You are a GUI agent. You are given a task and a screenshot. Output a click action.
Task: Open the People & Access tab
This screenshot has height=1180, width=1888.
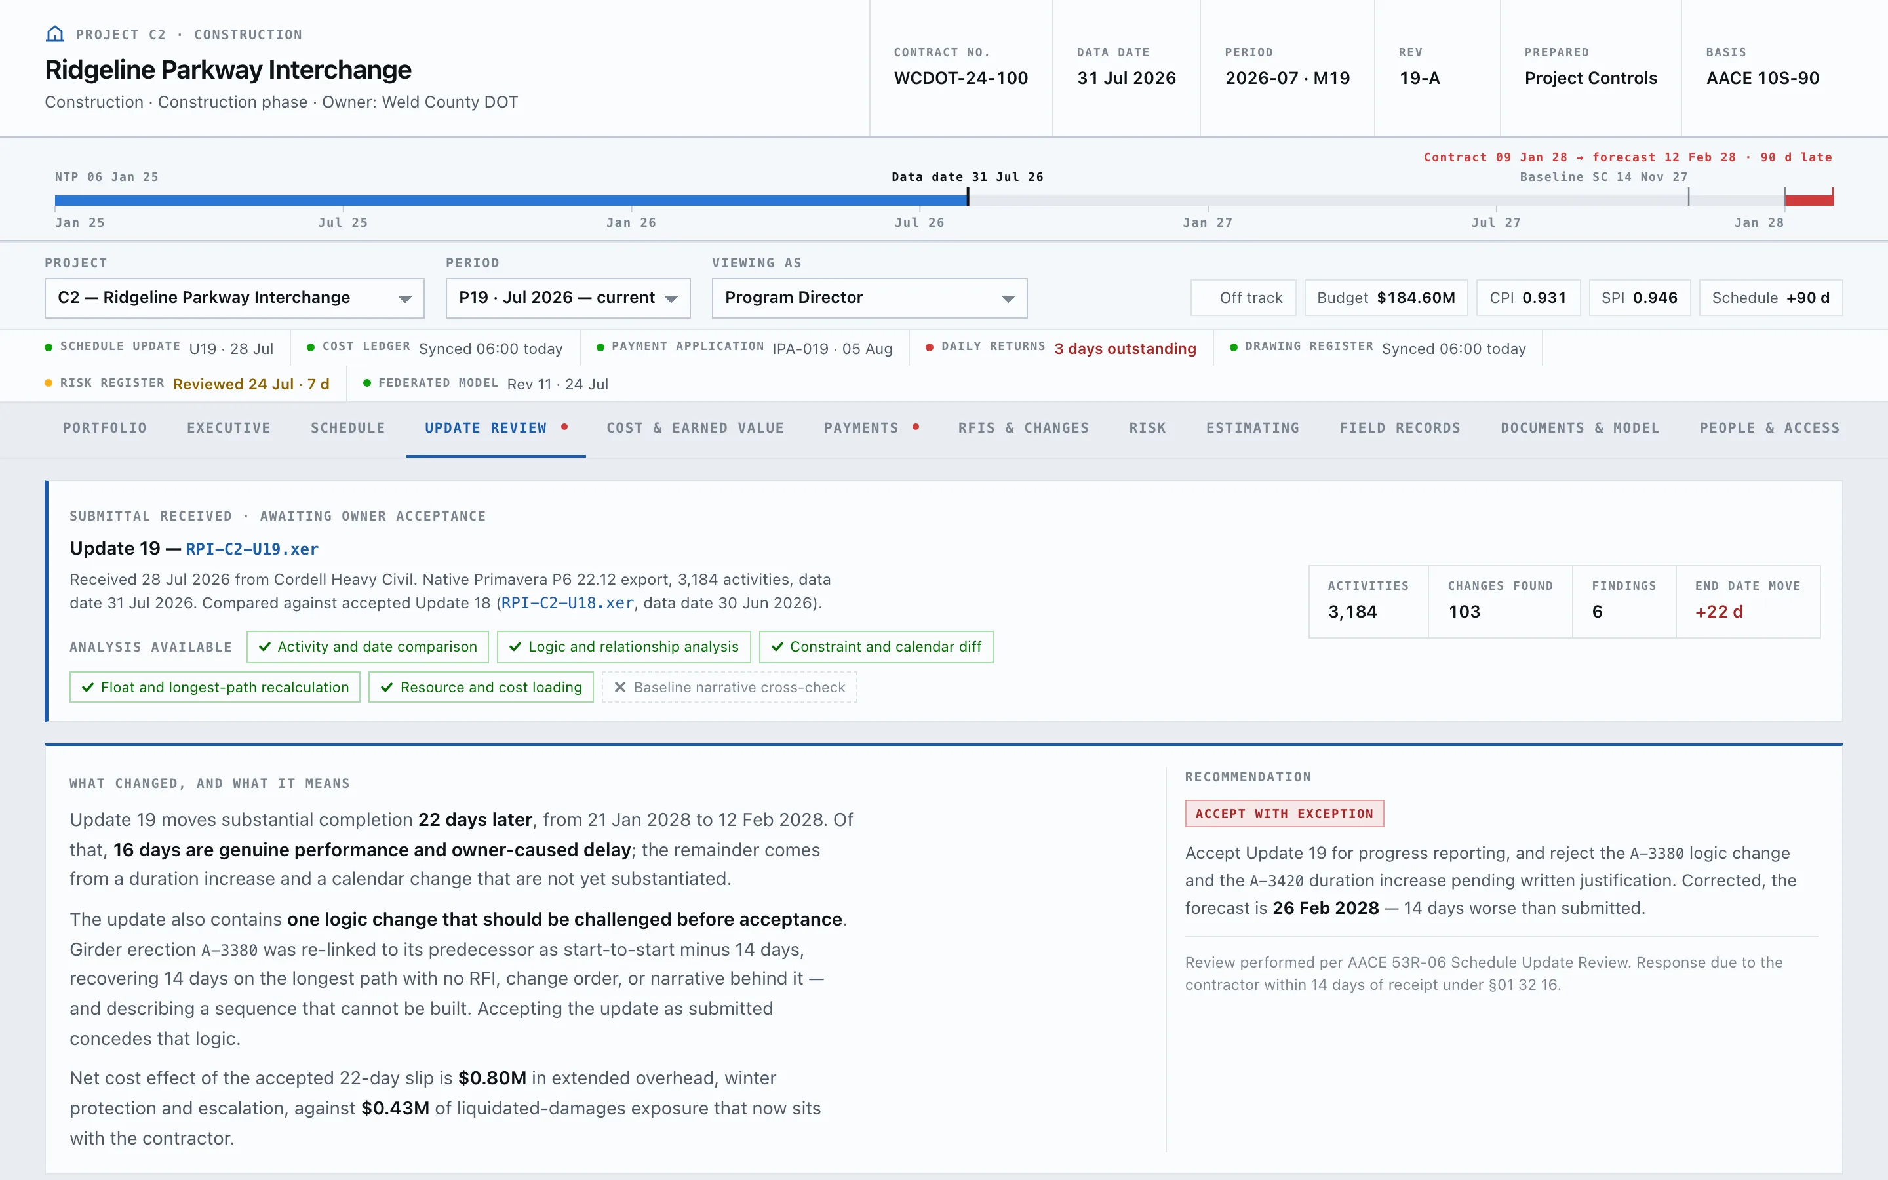coord(1769,429)
